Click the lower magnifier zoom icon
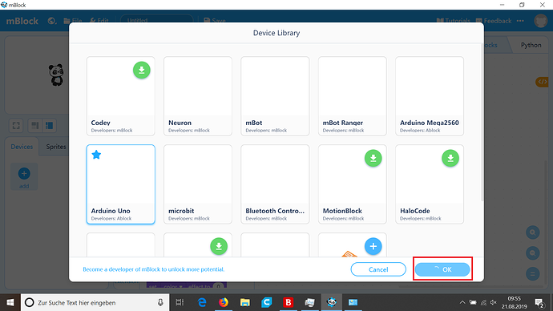Screen dimensions: 553x311 coord(532,253)
